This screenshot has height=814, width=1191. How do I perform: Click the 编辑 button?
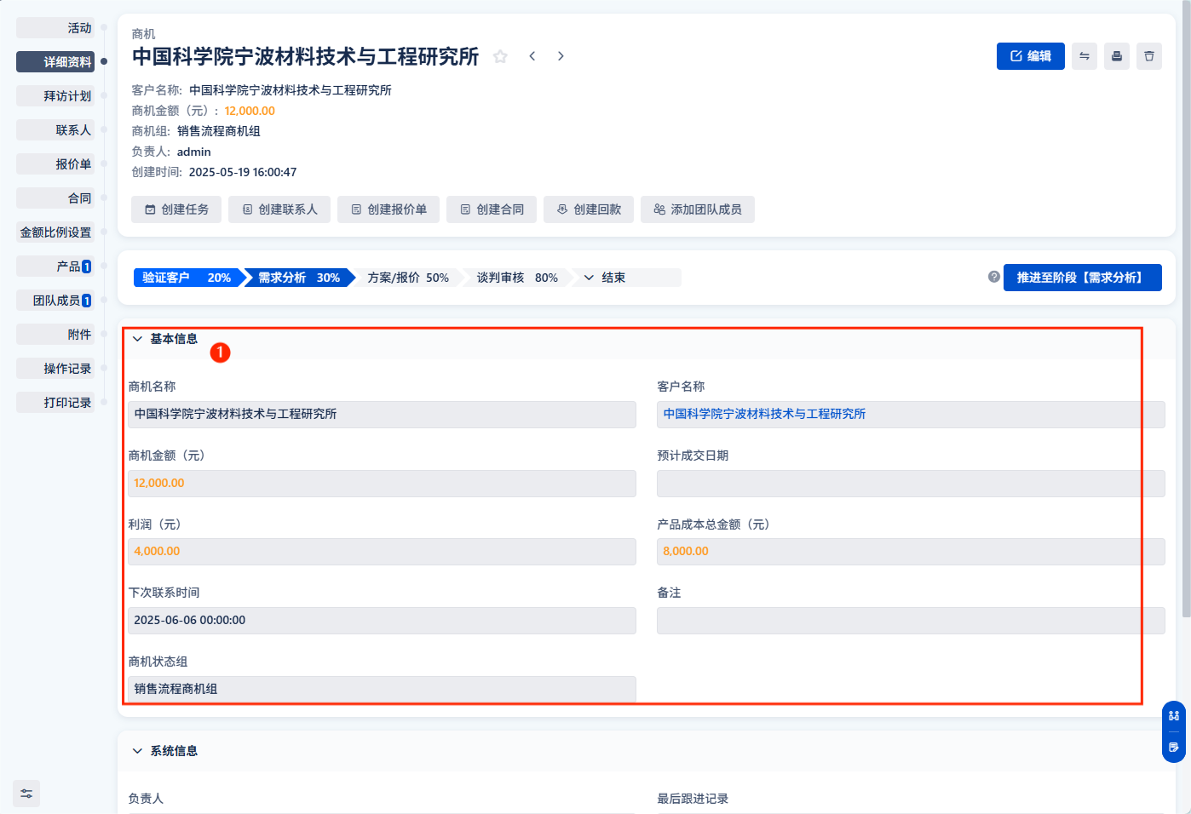(x=1031, y=56)
